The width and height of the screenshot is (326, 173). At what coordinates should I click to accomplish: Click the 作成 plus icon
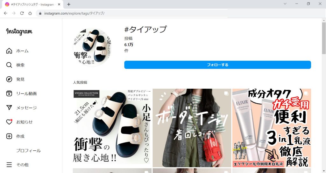[9, 136]
